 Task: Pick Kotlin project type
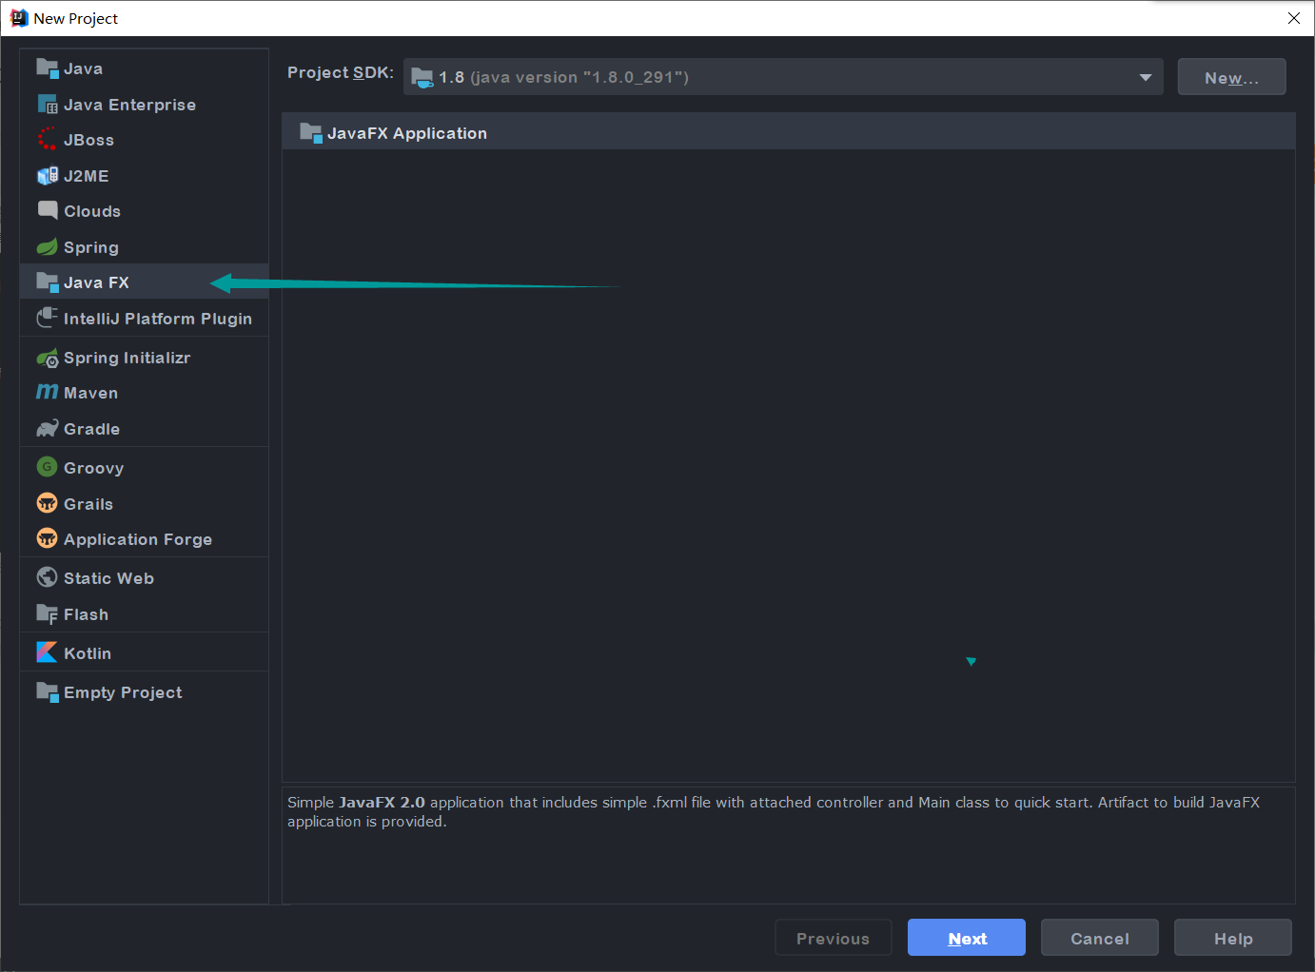coord(144,653)
